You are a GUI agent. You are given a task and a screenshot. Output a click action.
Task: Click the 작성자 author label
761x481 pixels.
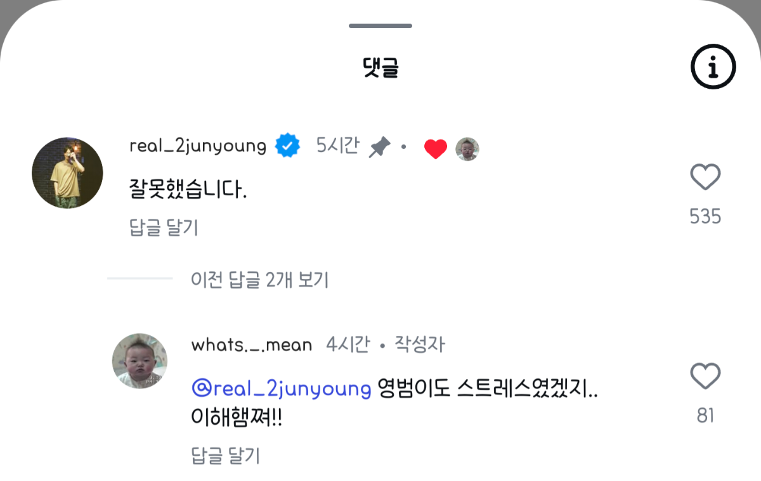pos(420,345)
